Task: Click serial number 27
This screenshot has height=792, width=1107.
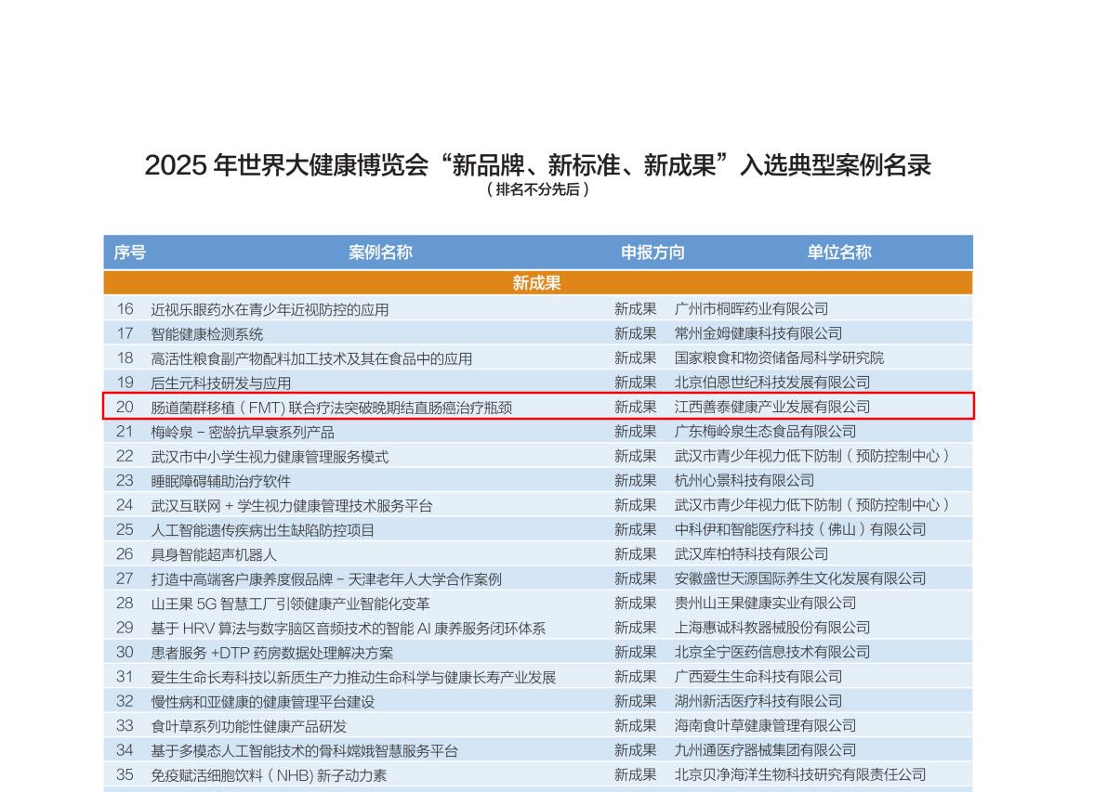Action: (125, 578)
